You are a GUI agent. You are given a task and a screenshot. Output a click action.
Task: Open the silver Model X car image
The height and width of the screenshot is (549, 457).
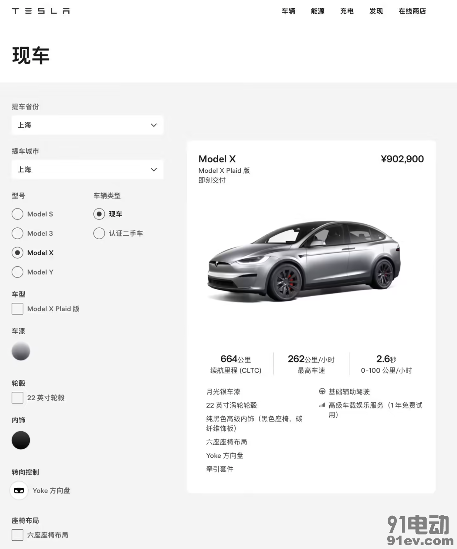click(304, 261)
